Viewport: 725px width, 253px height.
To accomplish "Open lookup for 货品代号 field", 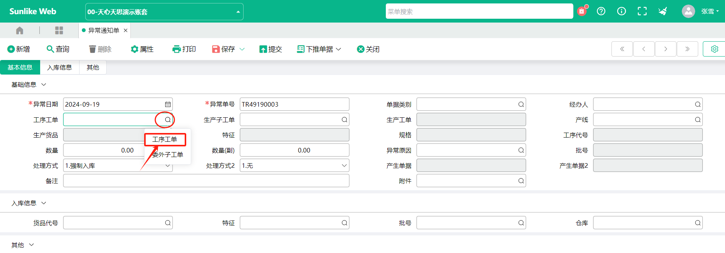I will [x=168, y=223].
